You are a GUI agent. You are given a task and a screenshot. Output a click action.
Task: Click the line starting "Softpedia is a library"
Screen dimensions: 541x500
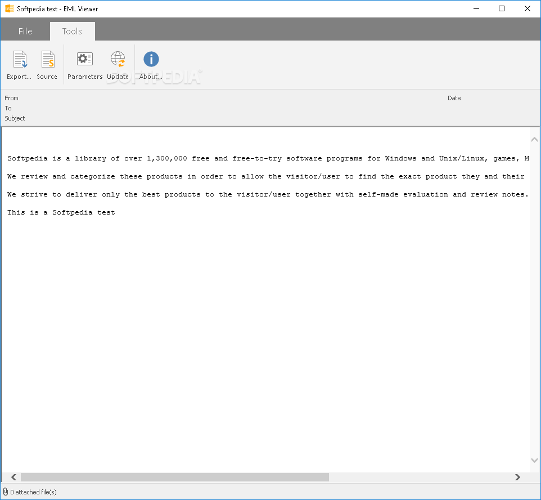click(x=268, y=158)
